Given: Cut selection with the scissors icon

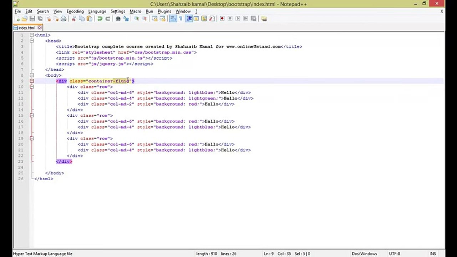Looking at the screenshot, I should point(74,19).
